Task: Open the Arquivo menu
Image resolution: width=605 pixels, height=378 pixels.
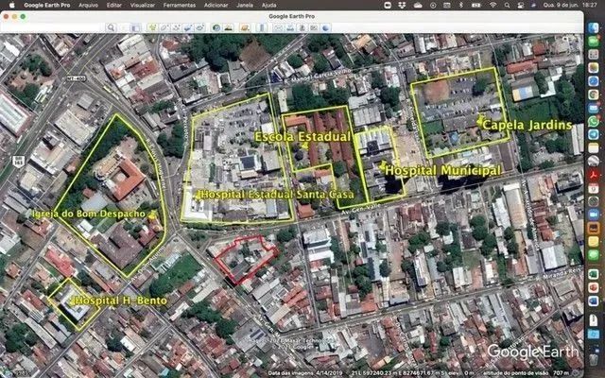Action: pos(88,5)
